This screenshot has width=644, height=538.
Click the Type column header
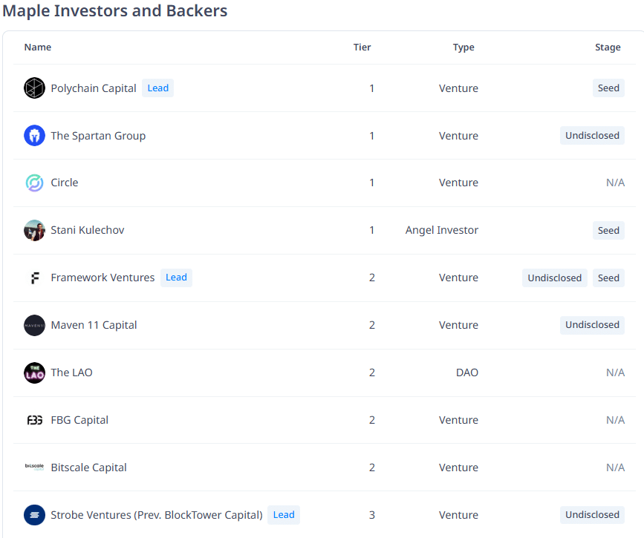pos(464,47)
